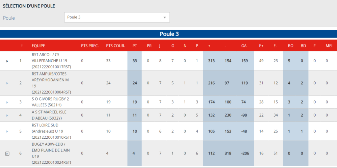This screenshot has width=337, height=168.
Task: Click boxed play icon for BUGEY ABXV-EDB
Action: [7, 154]
